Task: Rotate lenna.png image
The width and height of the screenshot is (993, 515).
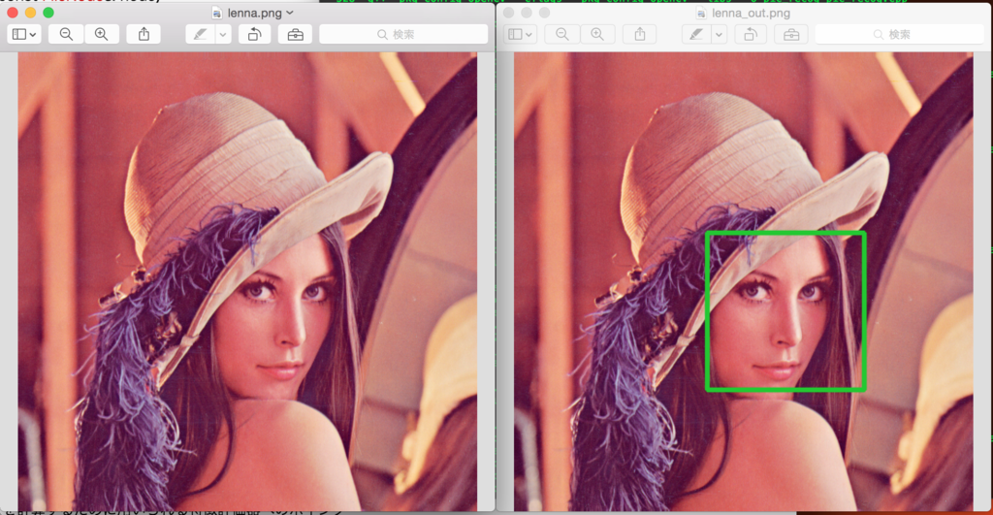Action: pos(255,34)
